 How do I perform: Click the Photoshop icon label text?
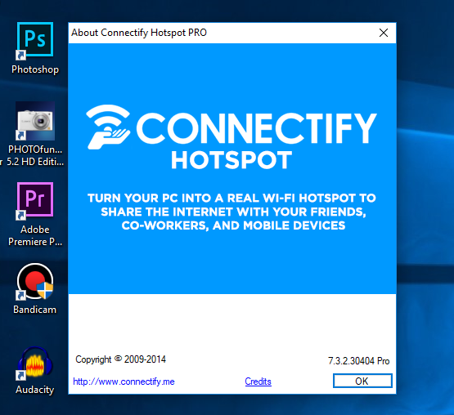[35, 69]
